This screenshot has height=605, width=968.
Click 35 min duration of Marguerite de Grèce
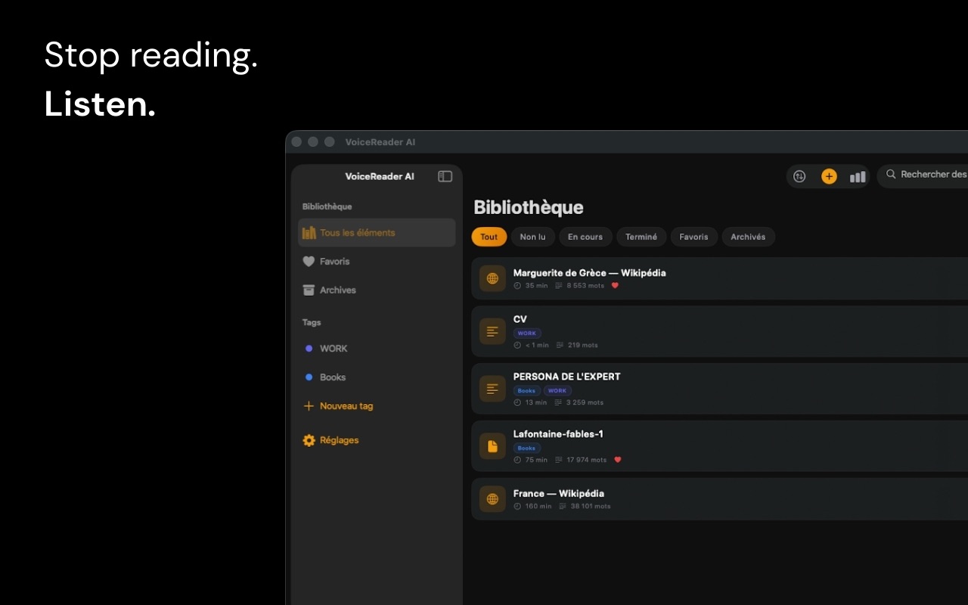pos(536,286)
